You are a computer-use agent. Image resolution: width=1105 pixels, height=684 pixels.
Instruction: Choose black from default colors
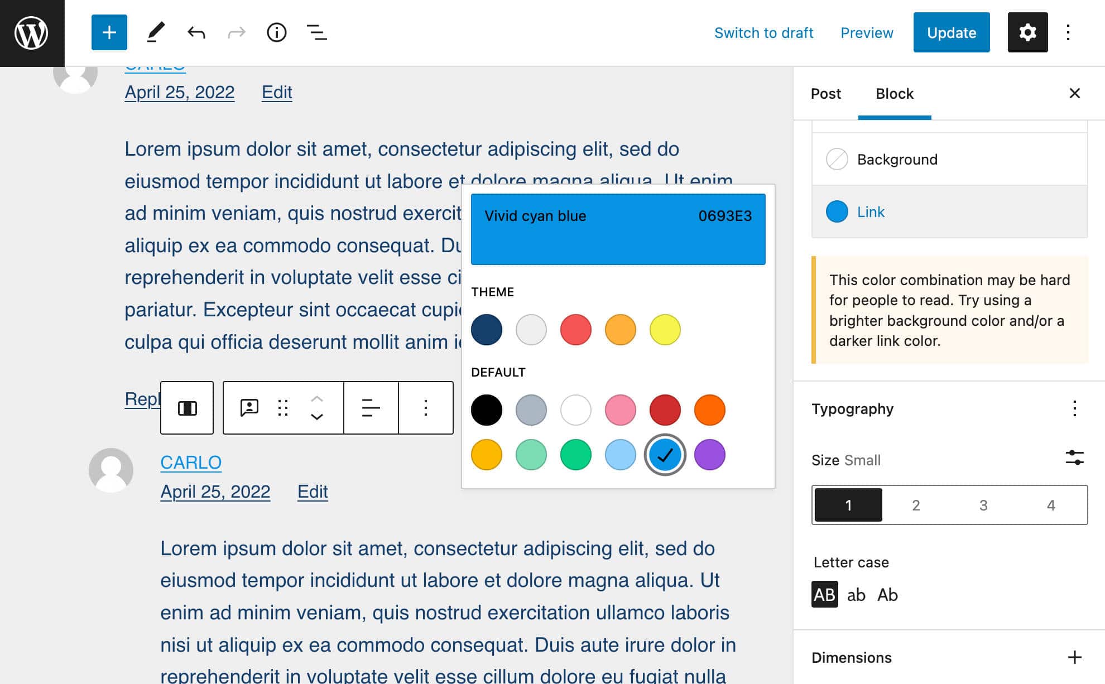click(x=486, y=410)
